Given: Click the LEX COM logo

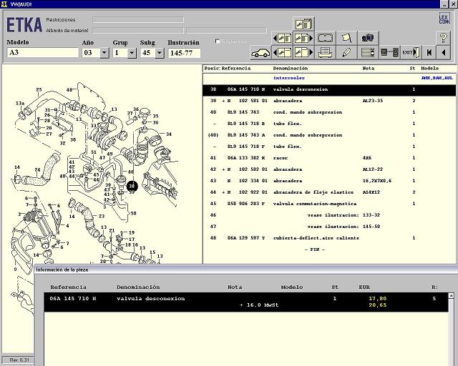Looking at the screenshot, I should tap(444, 19).
